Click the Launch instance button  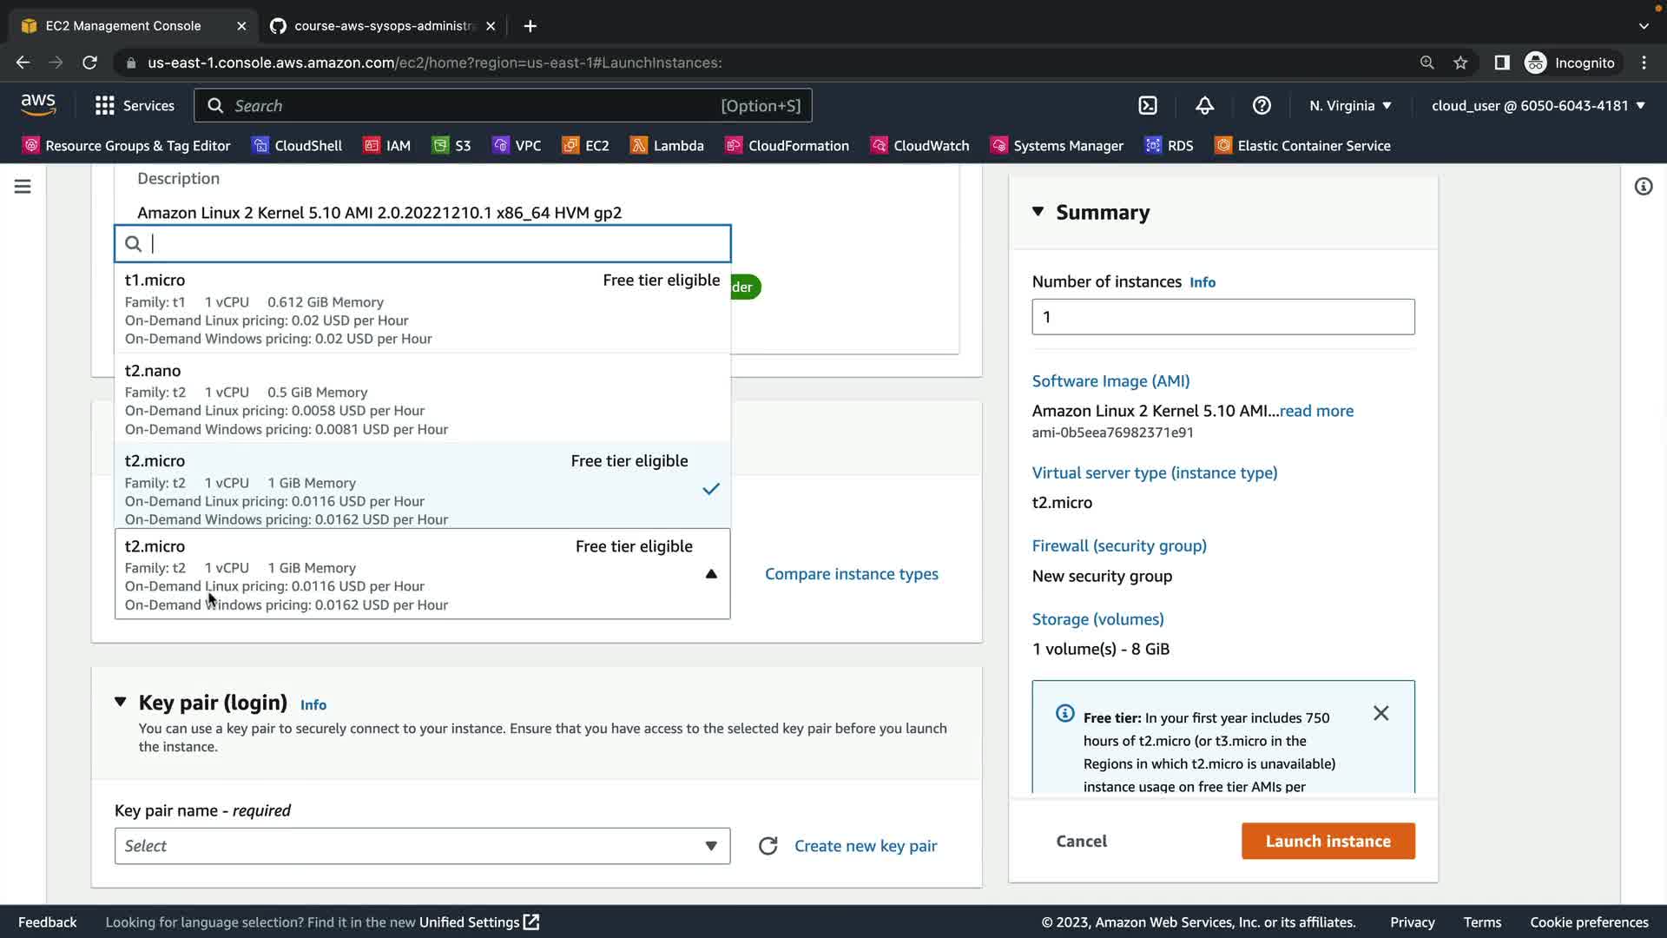pyautogui.click(x=1328, y=841)
